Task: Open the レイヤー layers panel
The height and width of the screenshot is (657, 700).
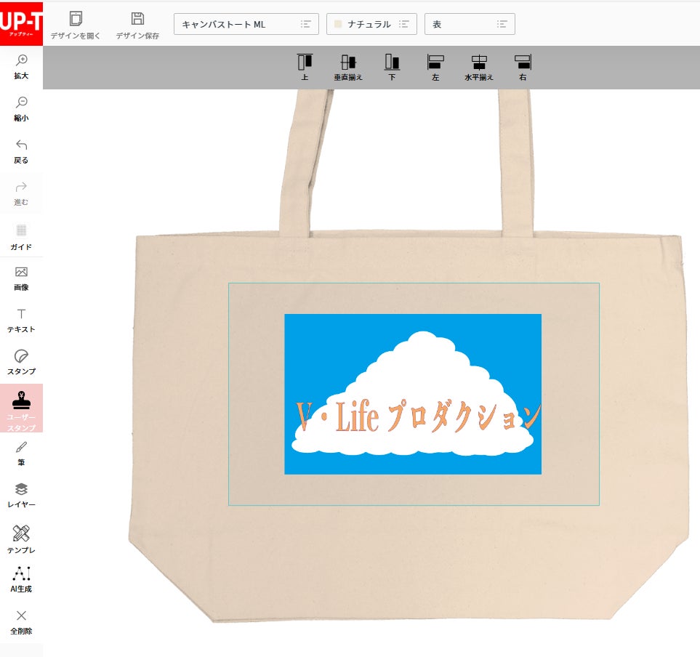Action: [x=21, y=494]
